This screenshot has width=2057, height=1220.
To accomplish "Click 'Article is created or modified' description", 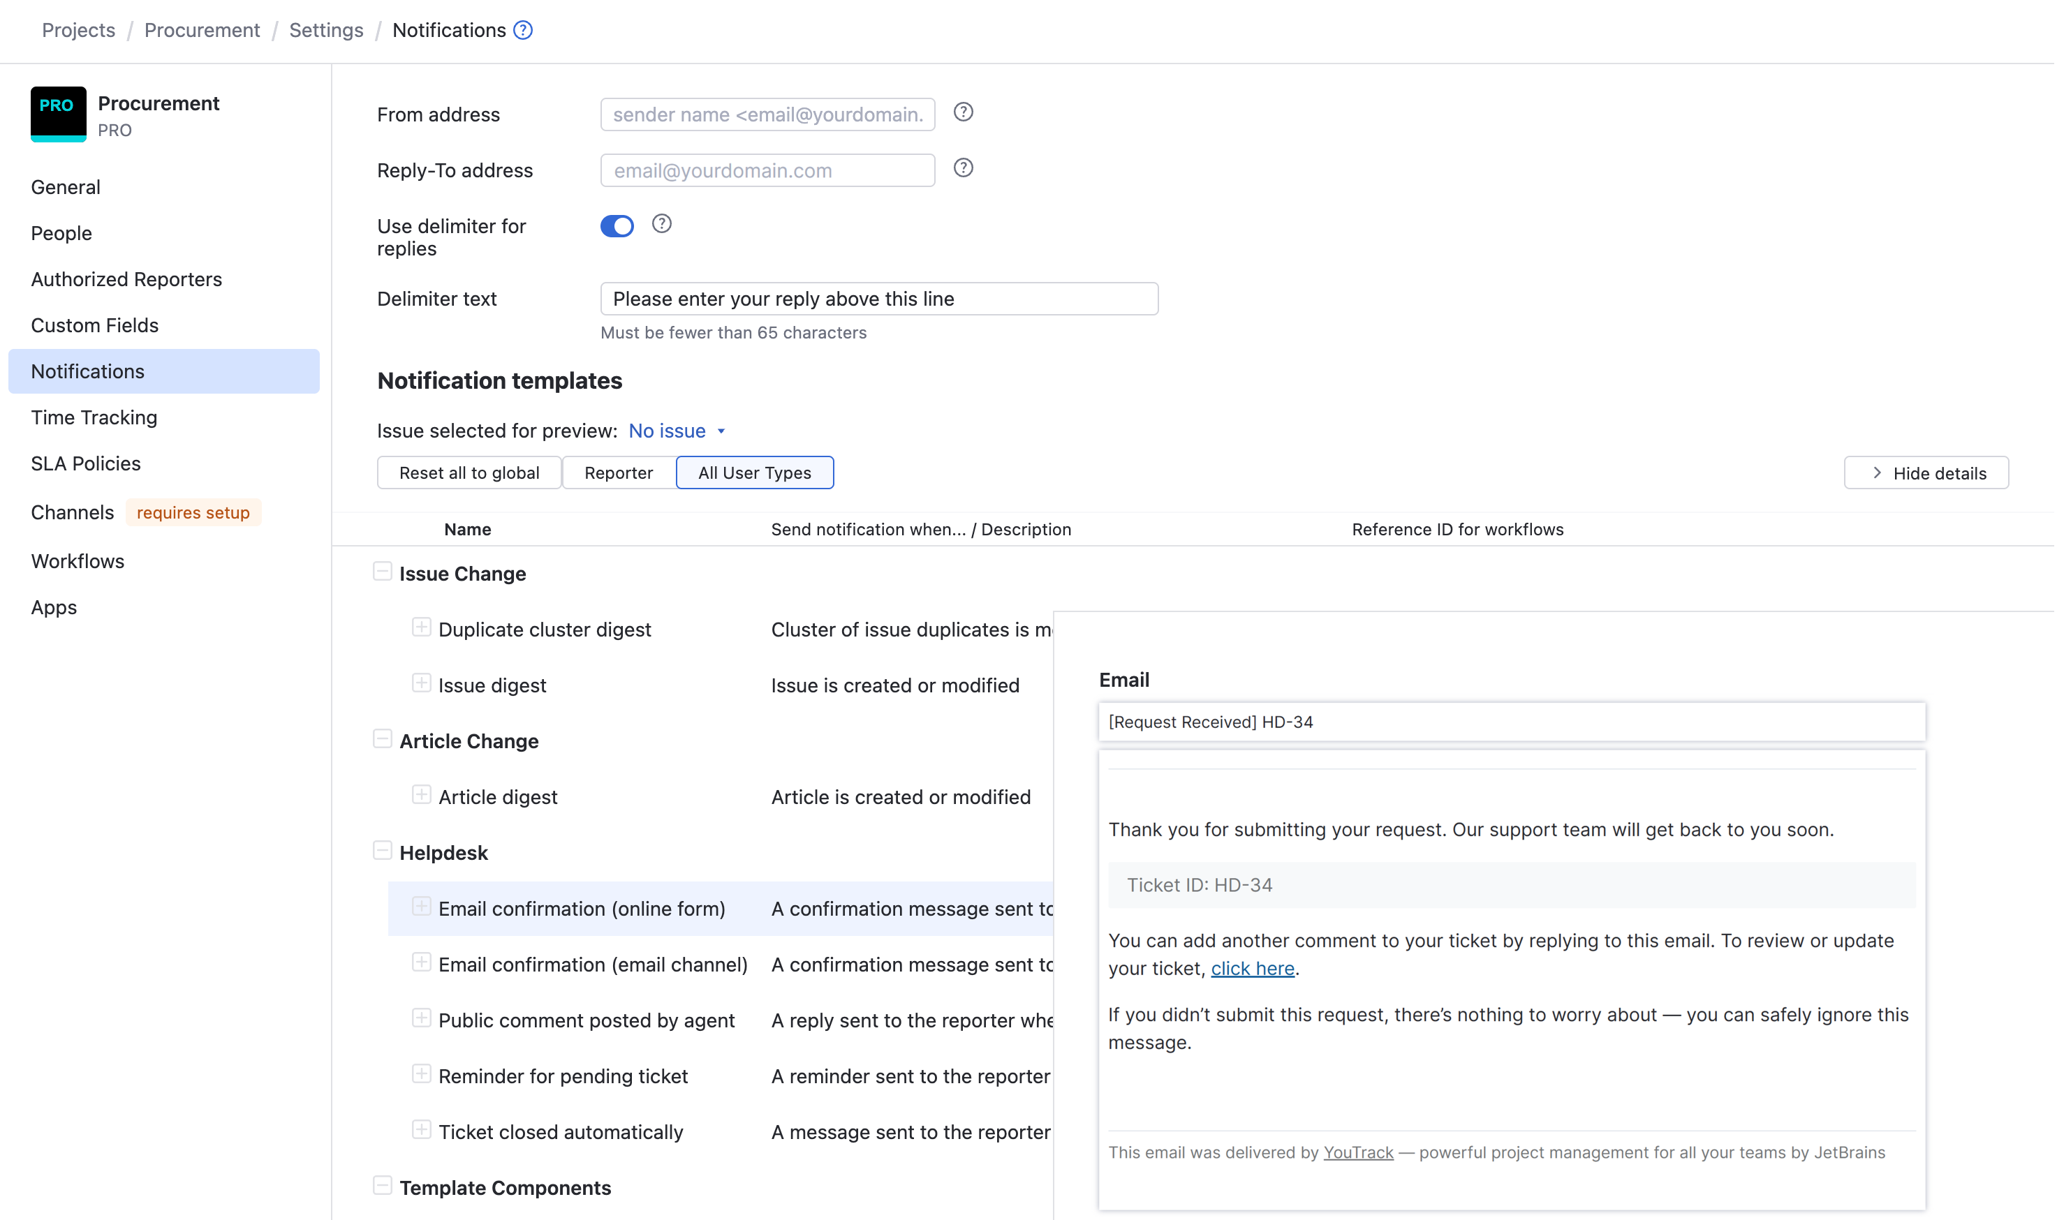I will pos(901,798).
